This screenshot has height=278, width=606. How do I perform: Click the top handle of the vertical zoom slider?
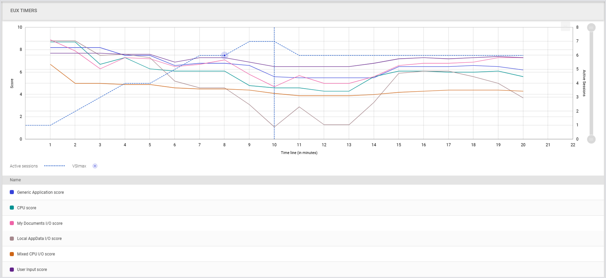tap(591, 27)
